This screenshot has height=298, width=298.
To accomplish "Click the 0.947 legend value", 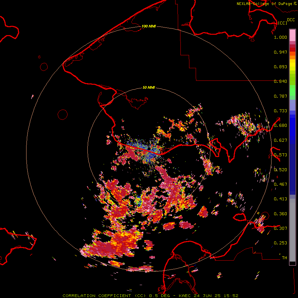I will (x=280, y=52).
